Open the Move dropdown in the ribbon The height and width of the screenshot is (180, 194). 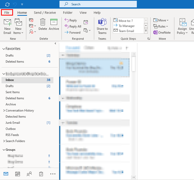pyautogui.click(x=161, y=20)
